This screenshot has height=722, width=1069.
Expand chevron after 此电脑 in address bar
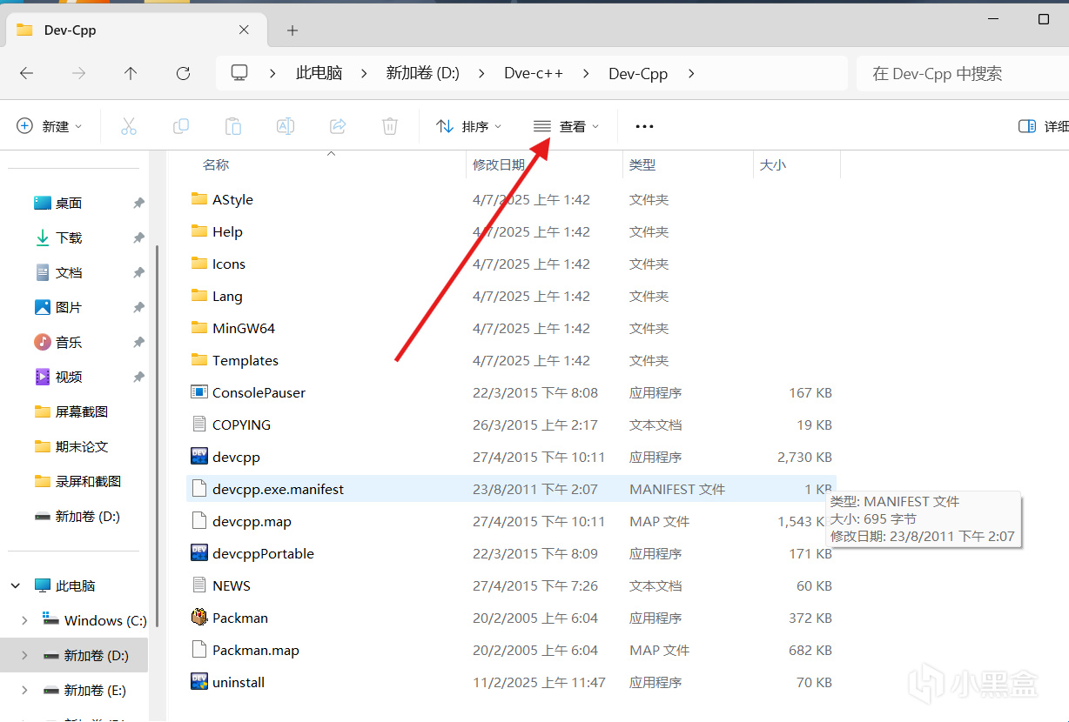tap(364, 74)
